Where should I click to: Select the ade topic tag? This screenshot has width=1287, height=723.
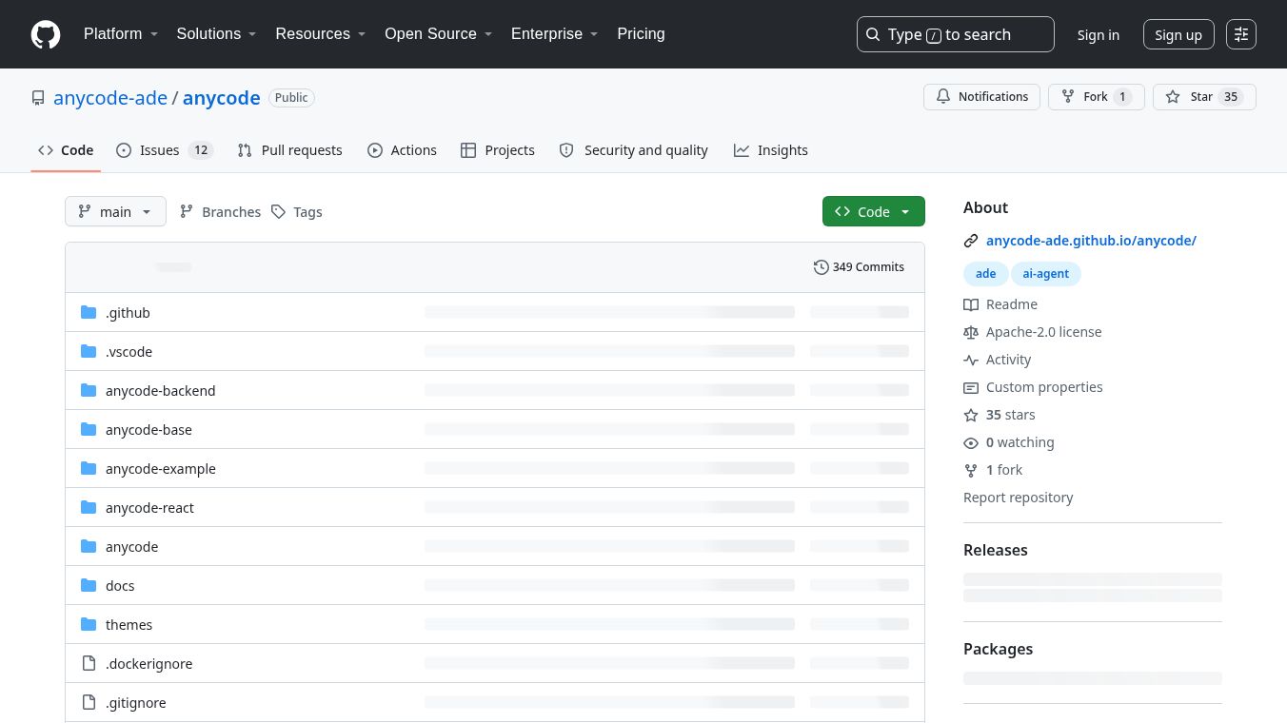[985, 274]
